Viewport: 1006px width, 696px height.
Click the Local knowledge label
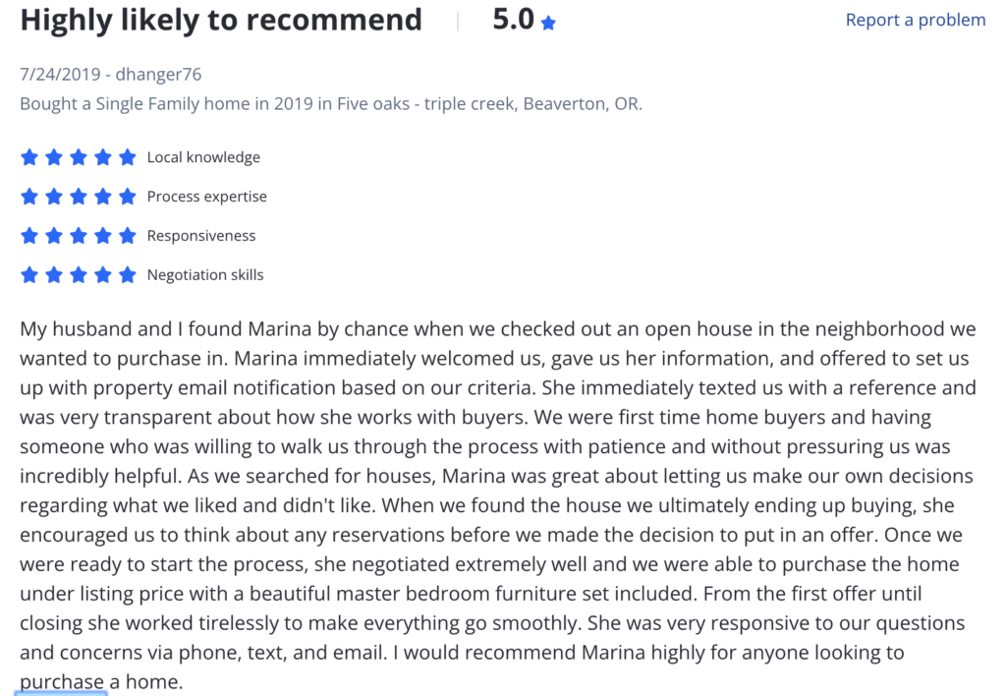click(203, 157)
